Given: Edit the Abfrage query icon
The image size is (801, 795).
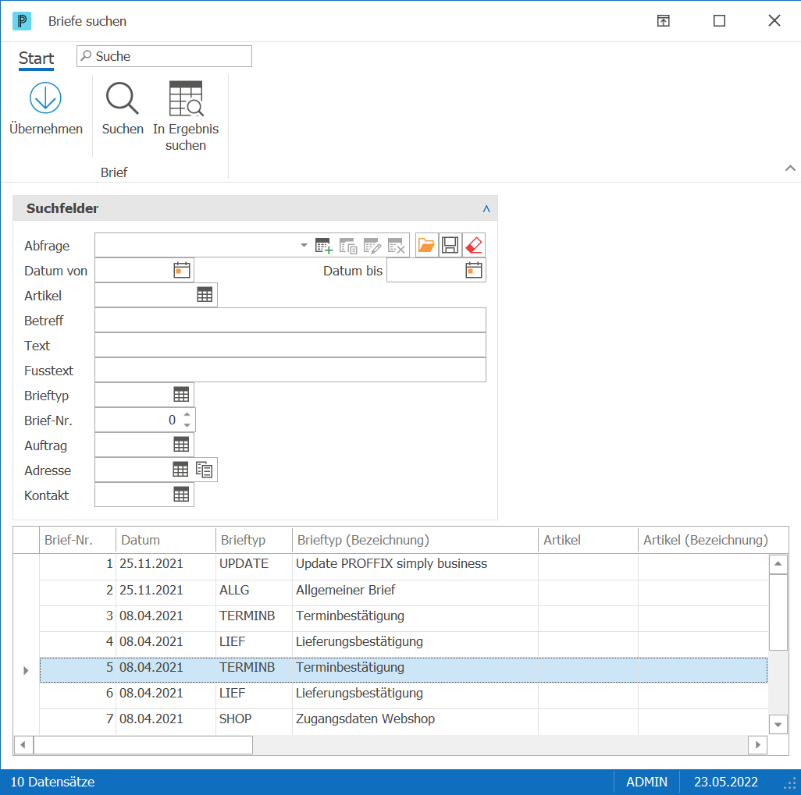Looking at the screenshot, I should pos(372,246).
